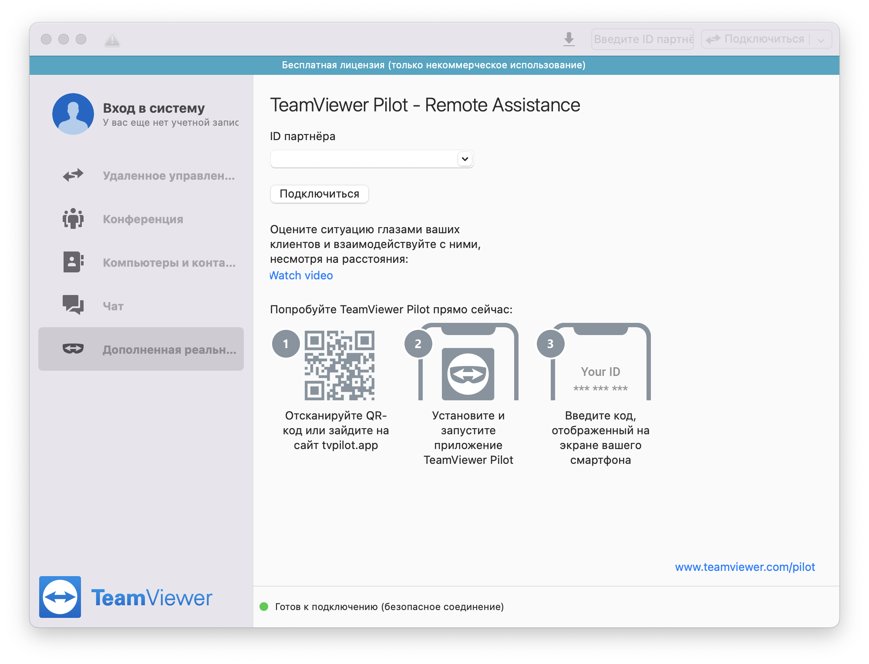Click the TeamViewer Pilot app icon illustration
Screen dimensions: 869x664
468,374
